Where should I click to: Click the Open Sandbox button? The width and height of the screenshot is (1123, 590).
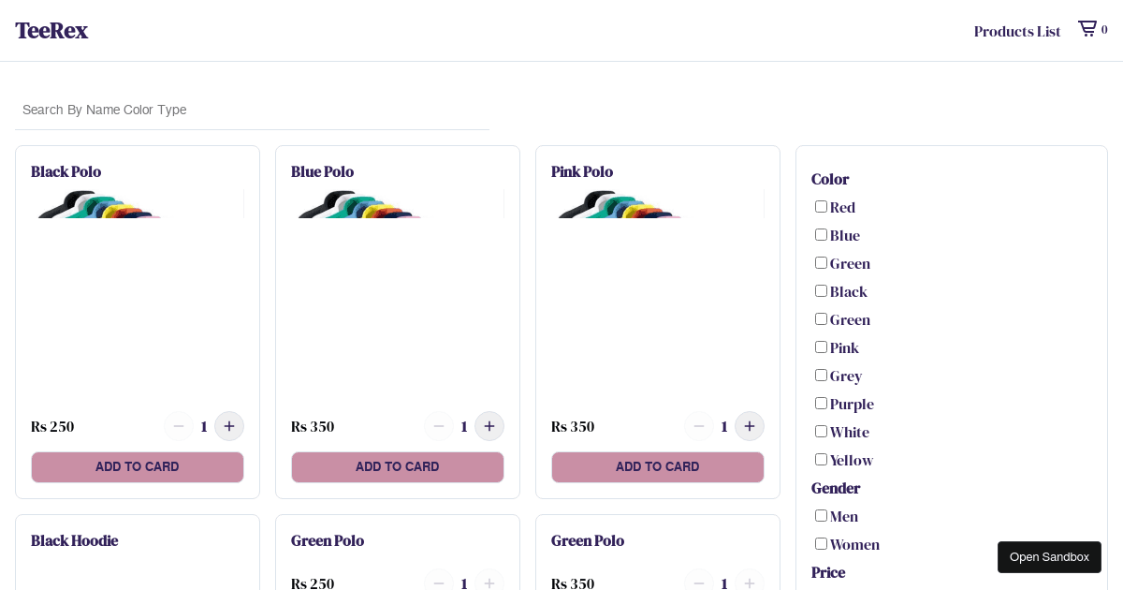[1049, 557]
